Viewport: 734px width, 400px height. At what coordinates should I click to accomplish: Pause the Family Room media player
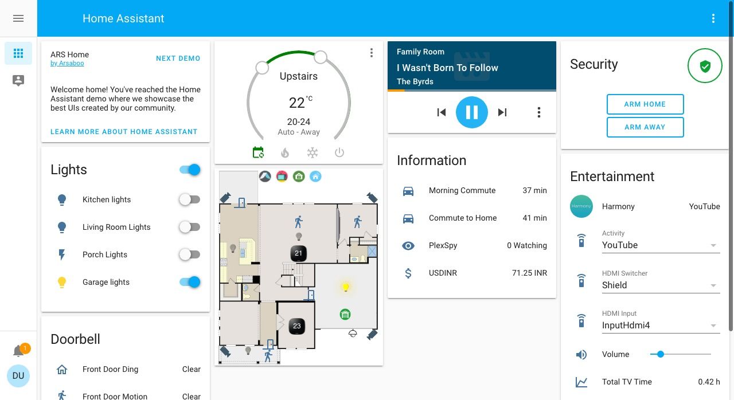[x=471, y=112]
